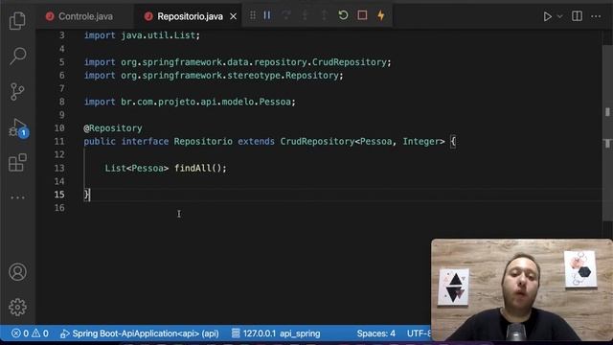Click line number 13 in the gutter
Image resolution: width=613 pixels, height=345 pixels.
(59, 169)
